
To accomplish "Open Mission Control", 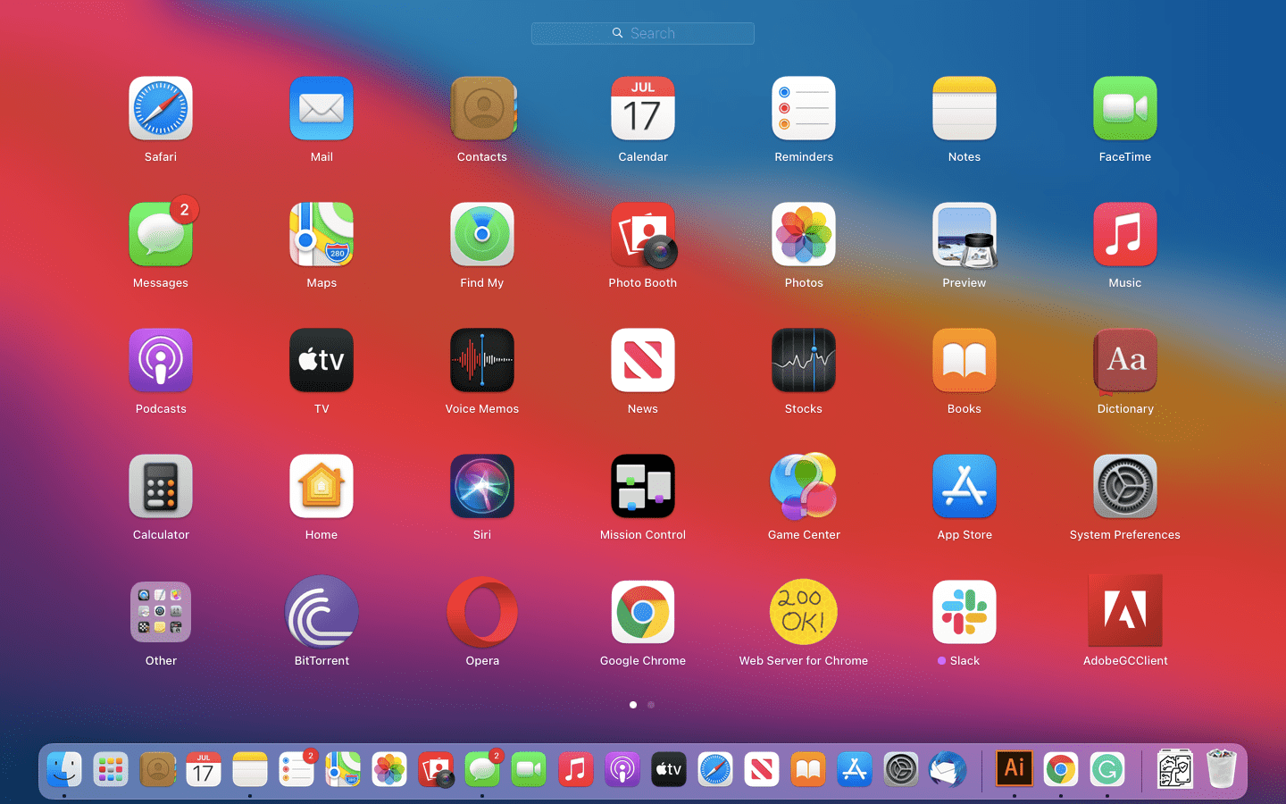I will click(x=643, y=486).
